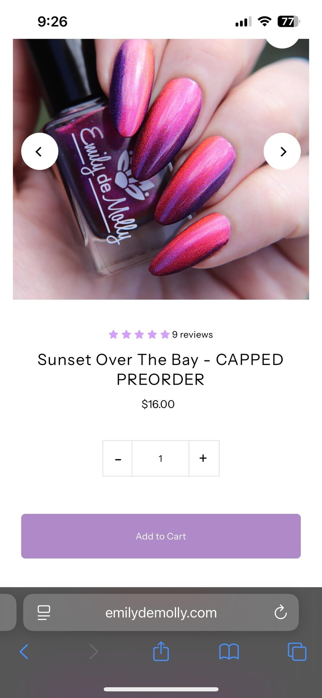This screenshot has height=698, width=322.
Task: Tap the five-star rating
Action: click(139, 335)
